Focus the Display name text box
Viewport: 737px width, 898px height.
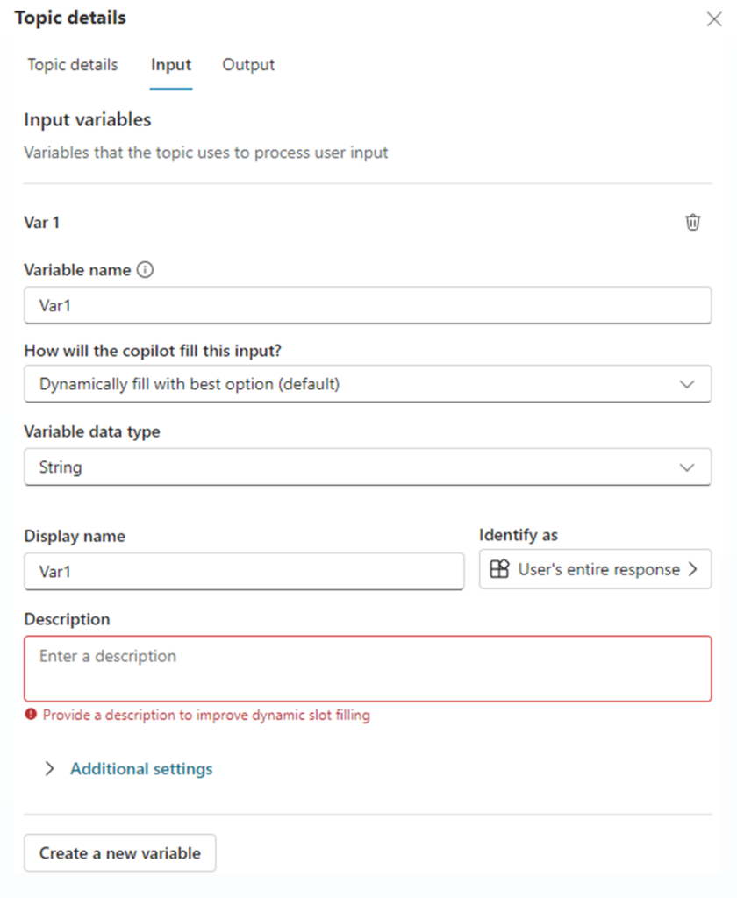[x=243, y=571]
